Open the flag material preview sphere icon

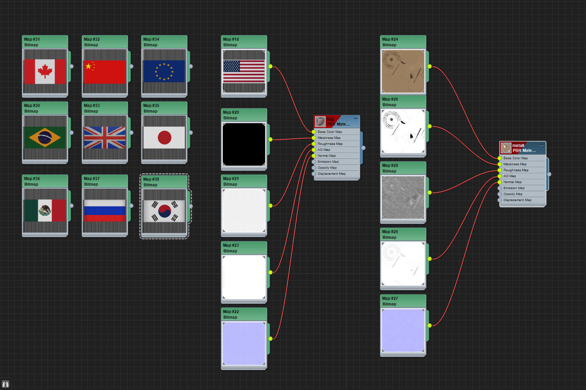(x=320, y=122)
